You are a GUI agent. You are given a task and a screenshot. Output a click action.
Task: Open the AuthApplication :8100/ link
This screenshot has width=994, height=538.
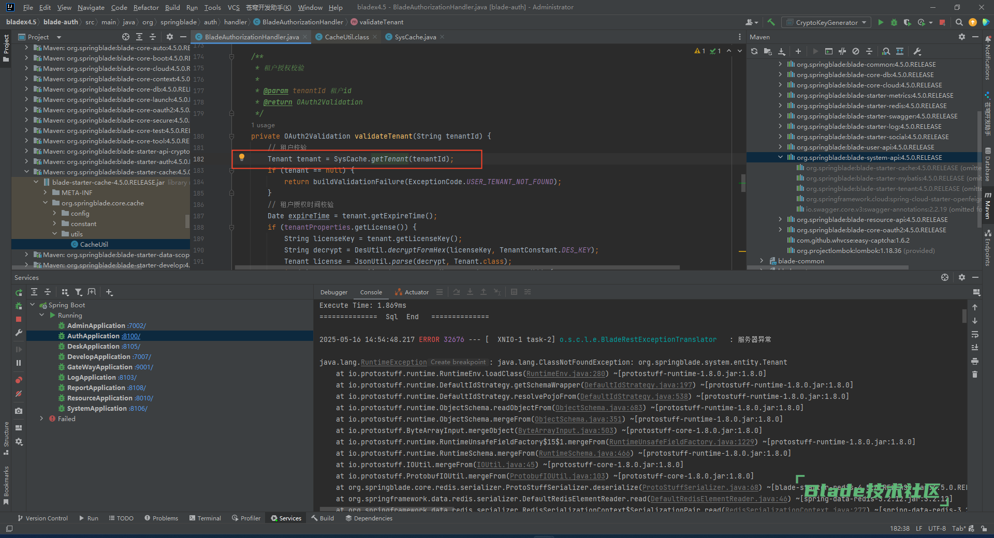[130, 336]
